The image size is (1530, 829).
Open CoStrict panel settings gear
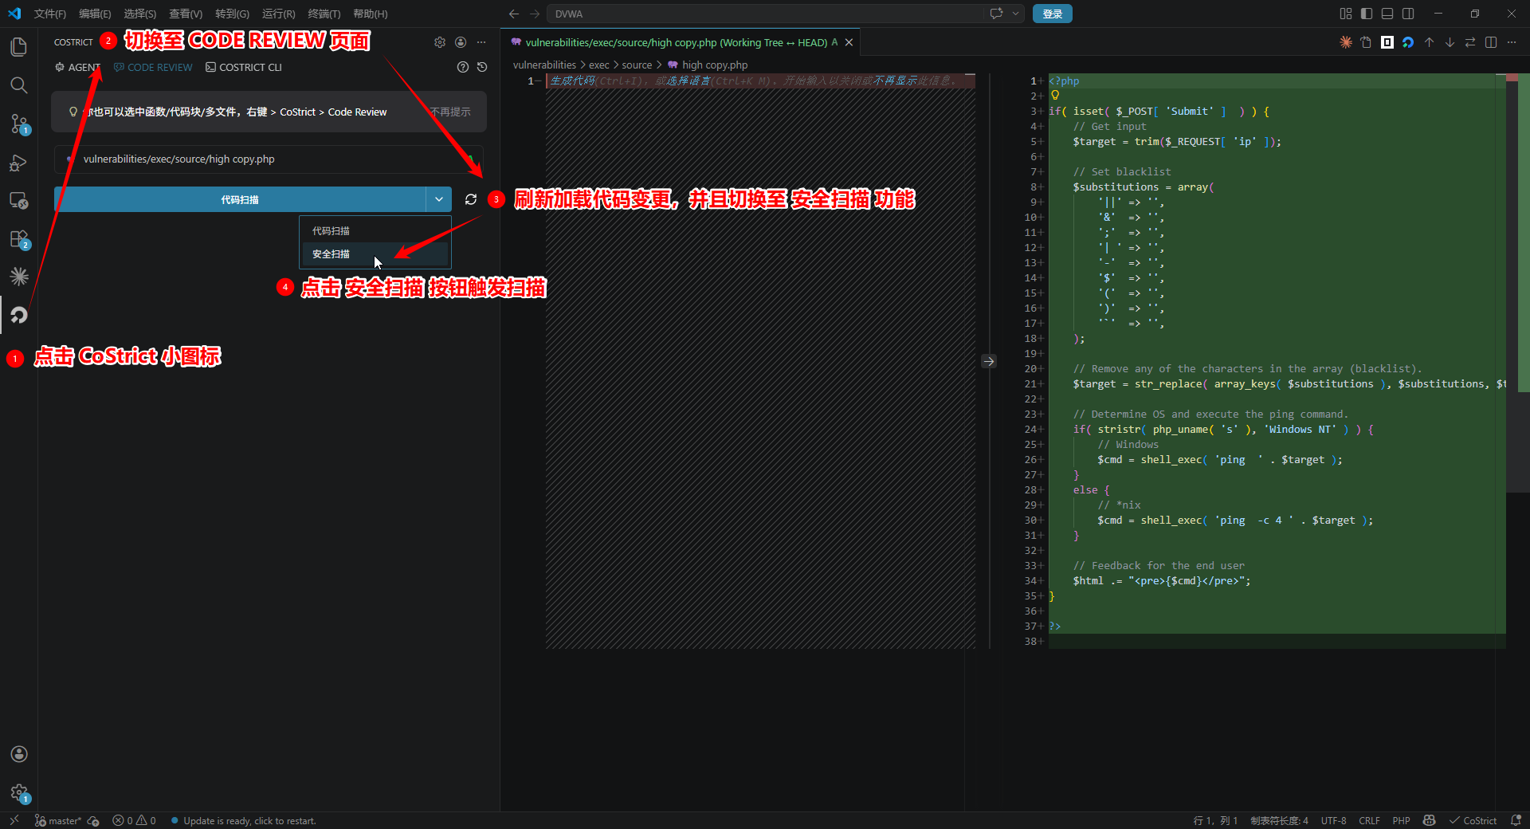tap(440, 42)
